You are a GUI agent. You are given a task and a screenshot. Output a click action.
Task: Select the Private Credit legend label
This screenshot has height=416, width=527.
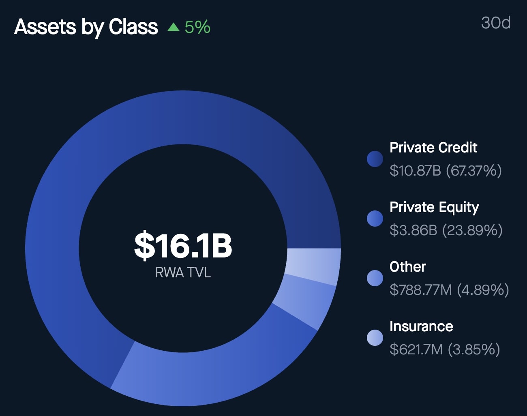pyautogui.click(x=433, y=148)
